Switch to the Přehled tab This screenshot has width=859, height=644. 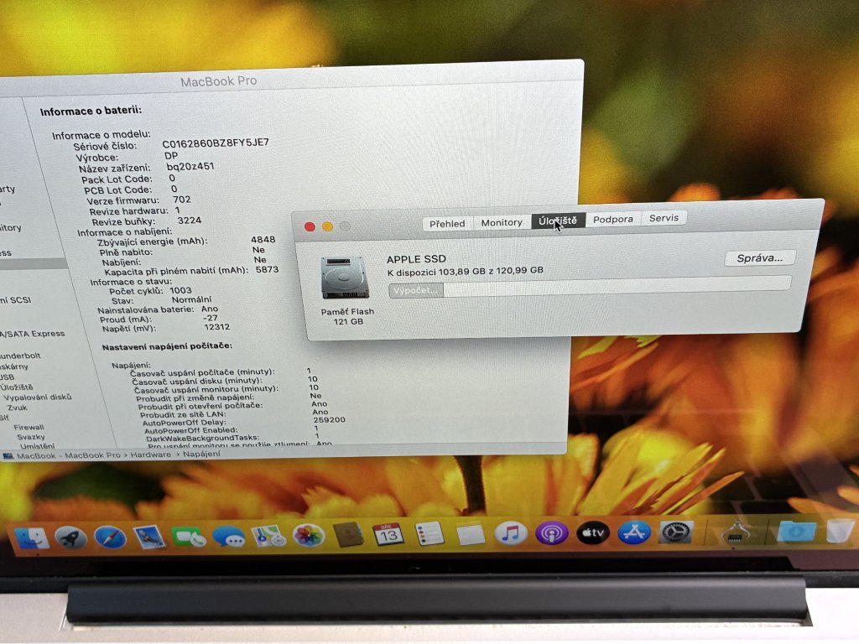tap(447, 223)
